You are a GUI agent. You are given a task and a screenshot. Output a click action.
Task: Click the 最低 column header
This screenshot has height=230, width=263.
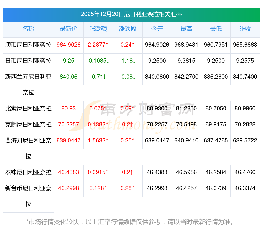pos(216,29)
